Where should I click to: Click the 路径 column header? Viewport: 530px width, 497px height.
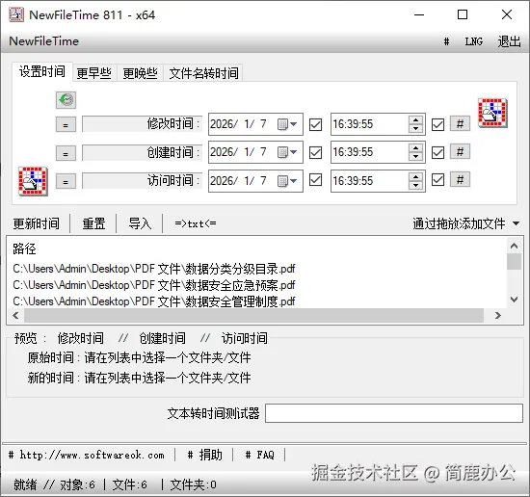click(24, 248)
